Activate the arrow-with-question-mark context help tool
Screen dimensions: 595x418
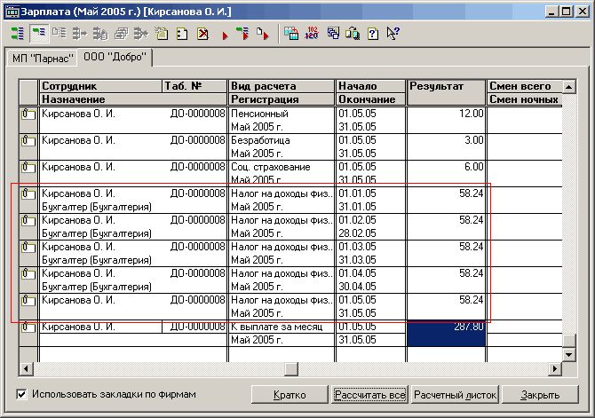393,34
